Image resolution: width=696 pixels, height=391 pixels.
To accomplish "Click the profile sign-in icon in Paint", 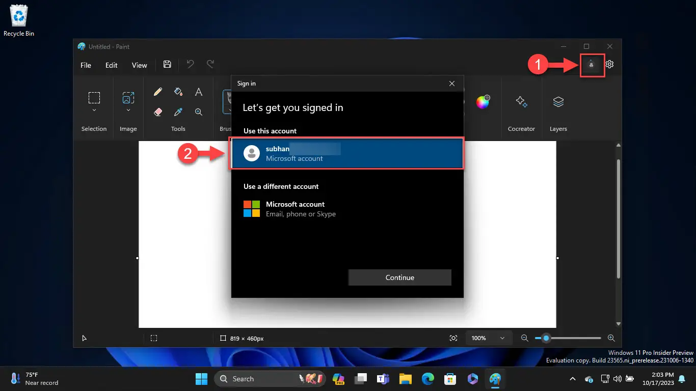I will 591,64.
